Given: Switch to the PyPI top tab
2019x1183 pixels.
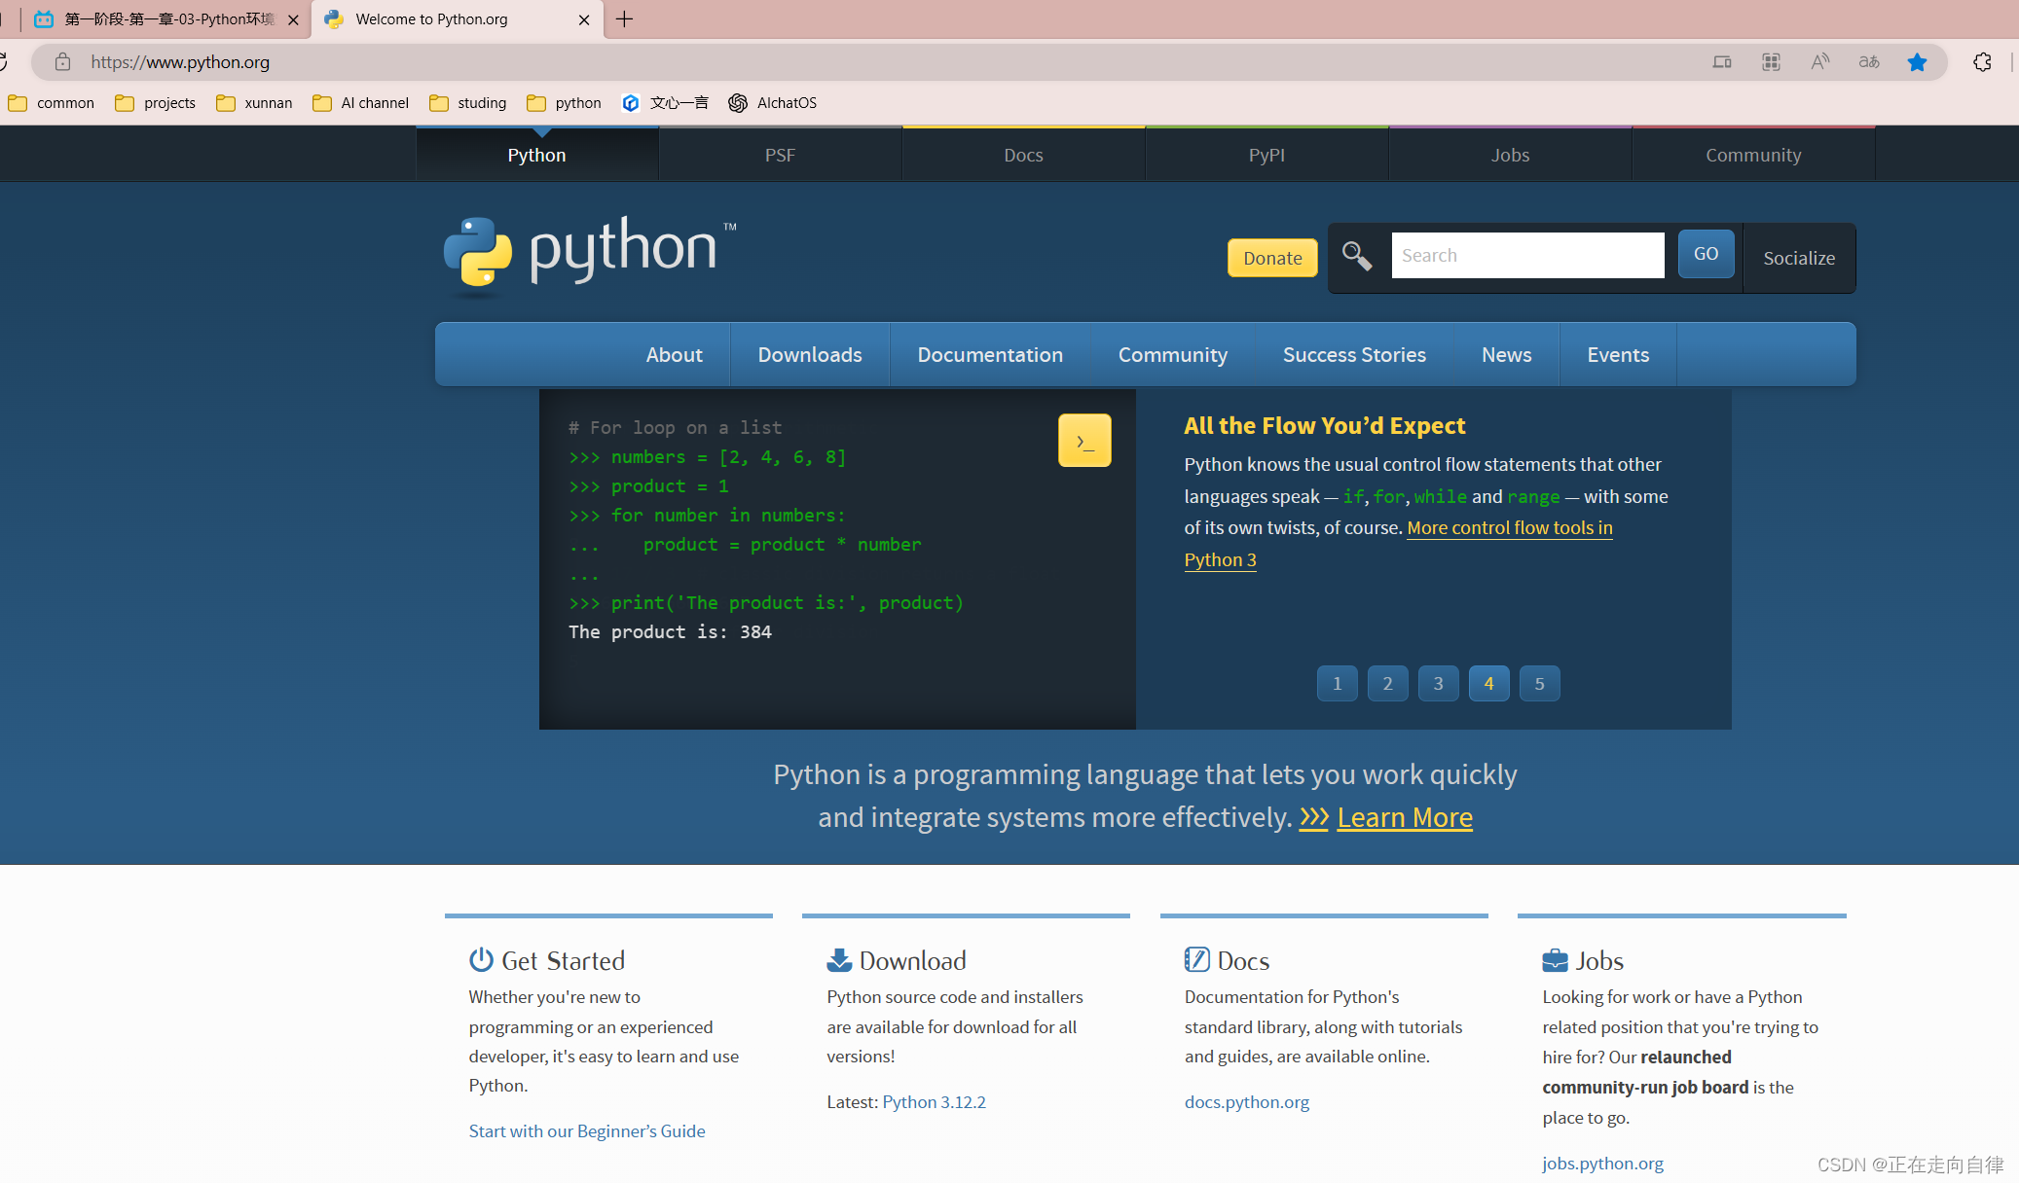Looking at the screenshot, I should pos(1266,155).
